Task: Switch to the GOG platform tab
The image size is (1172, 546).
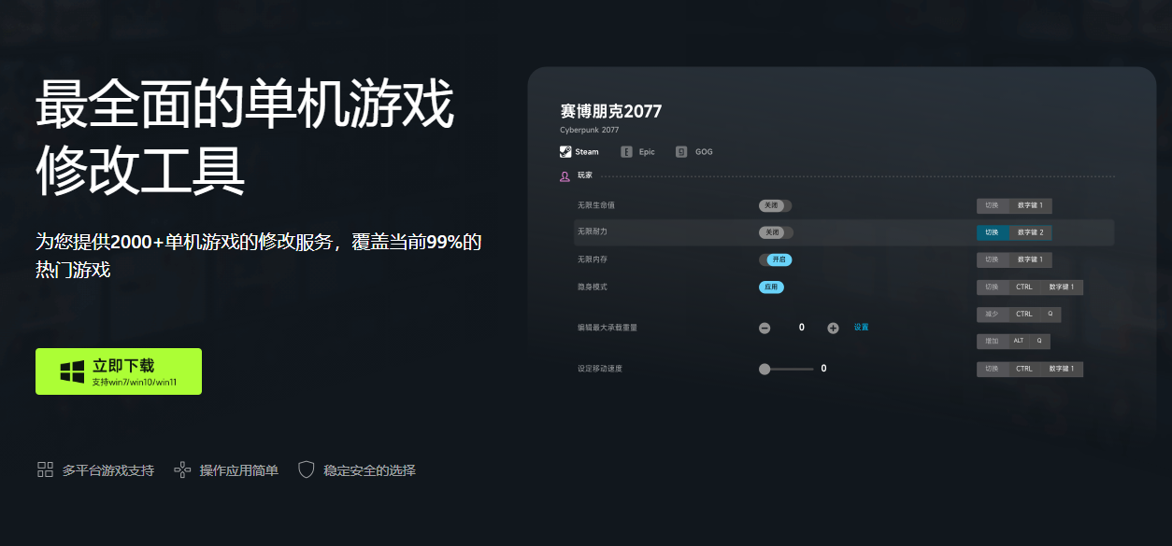Action: pos(694,152)
